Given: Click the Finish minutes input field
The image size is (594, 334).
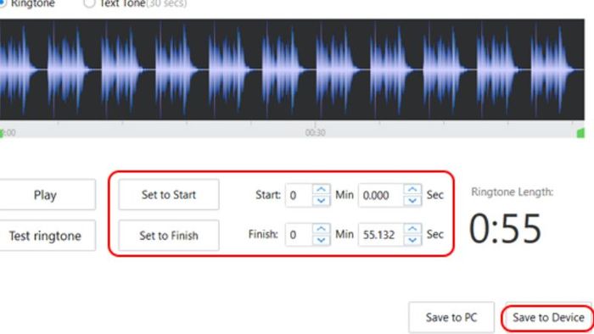Looking at the screenshot, I should 299,235.
